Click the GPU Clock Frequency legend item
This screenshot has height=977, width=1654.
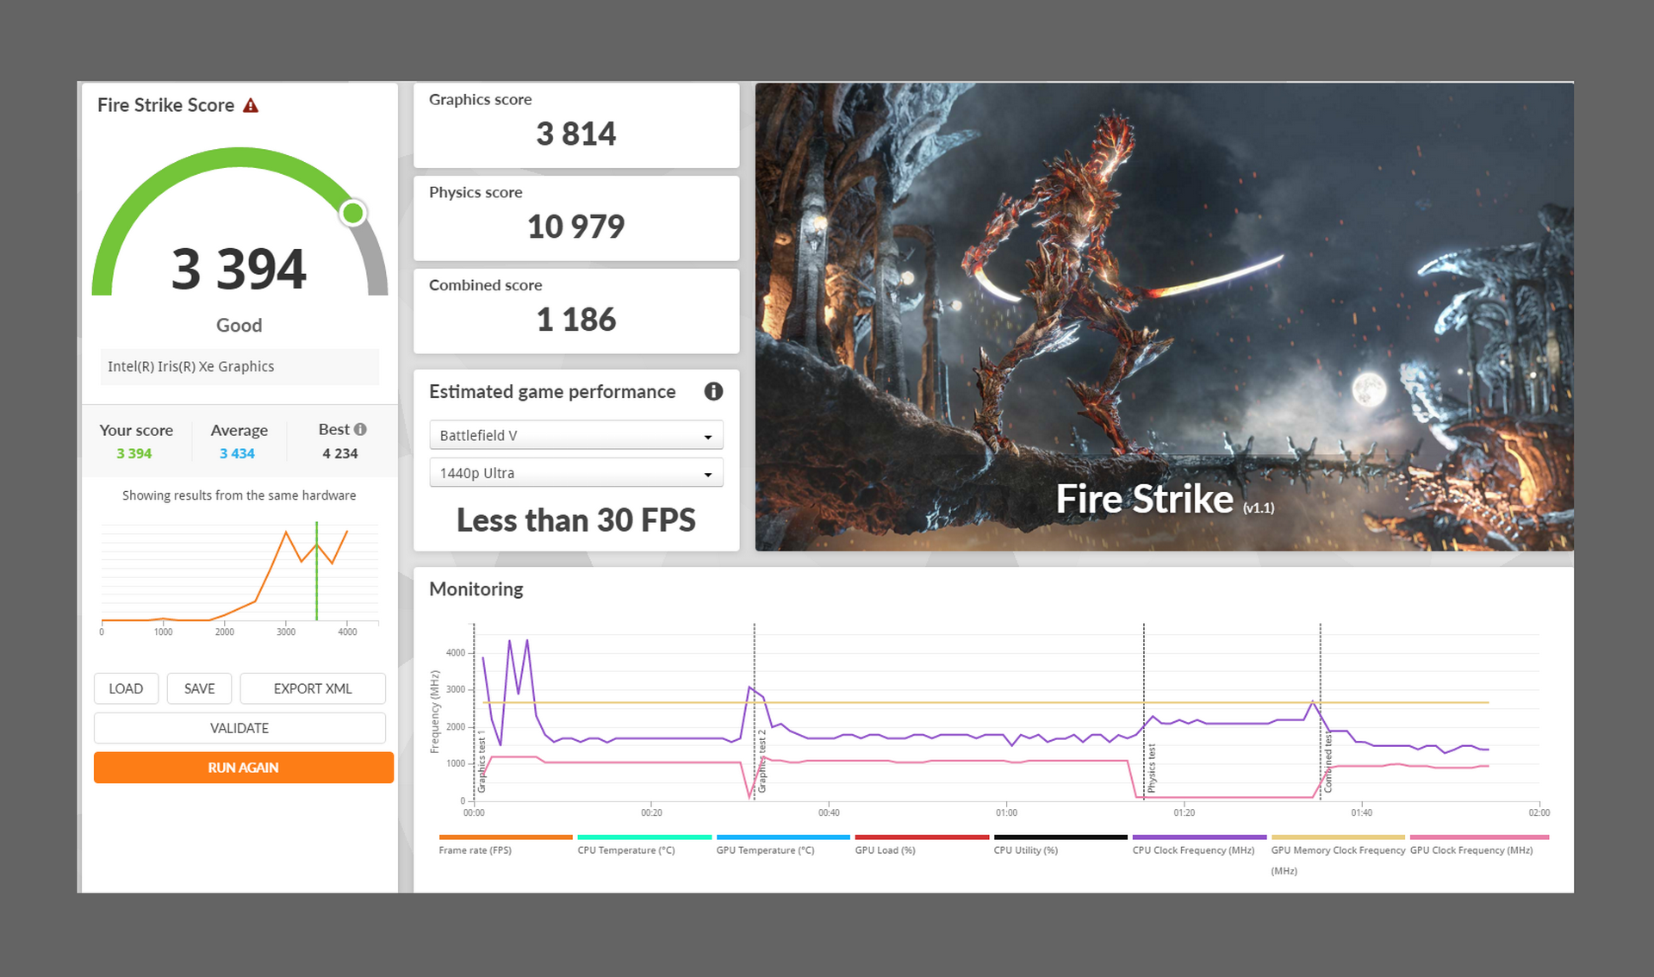(1471, 849)
